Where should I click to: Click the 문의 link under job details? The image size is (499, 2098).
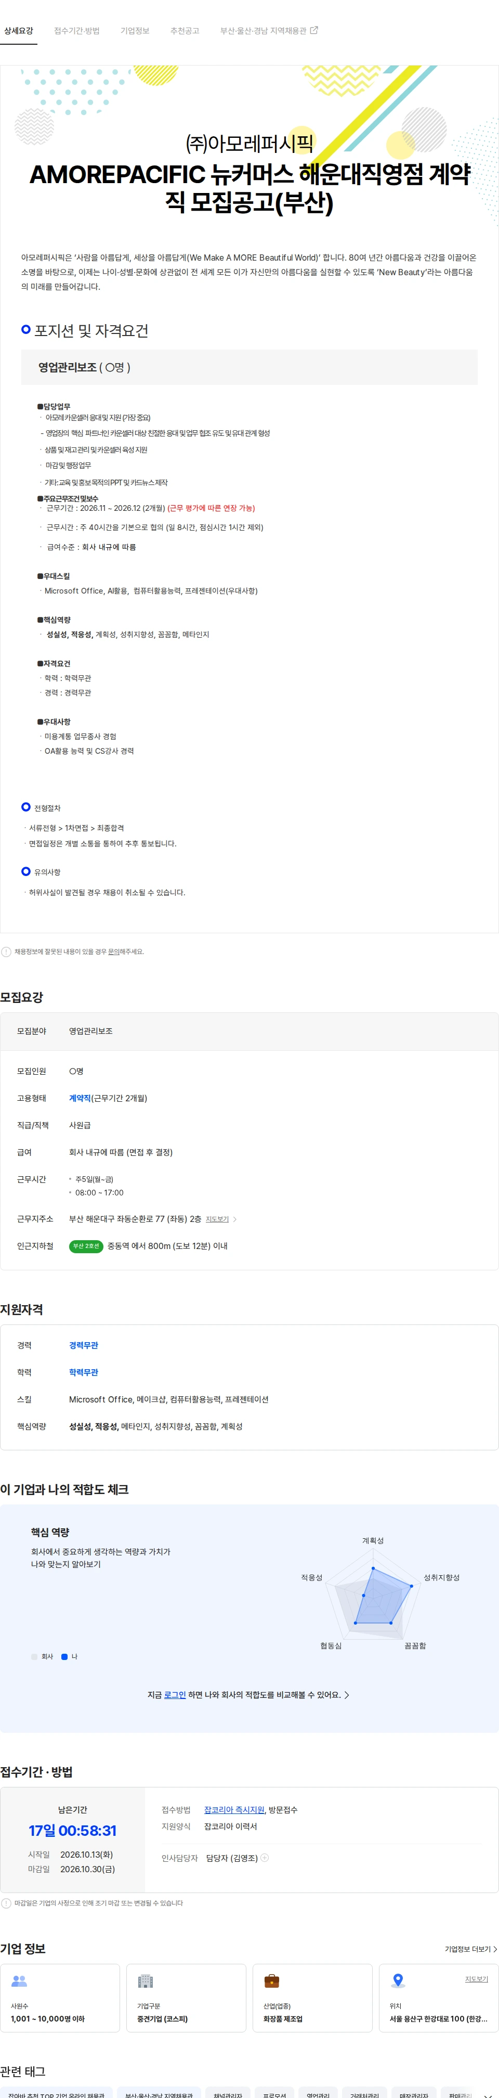pyautogui.click(x=114, y=951)
